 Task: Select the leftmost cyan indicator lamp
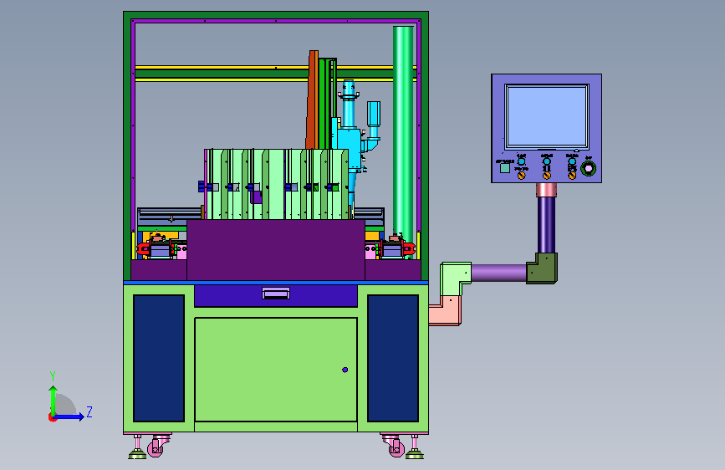(521, 161)
